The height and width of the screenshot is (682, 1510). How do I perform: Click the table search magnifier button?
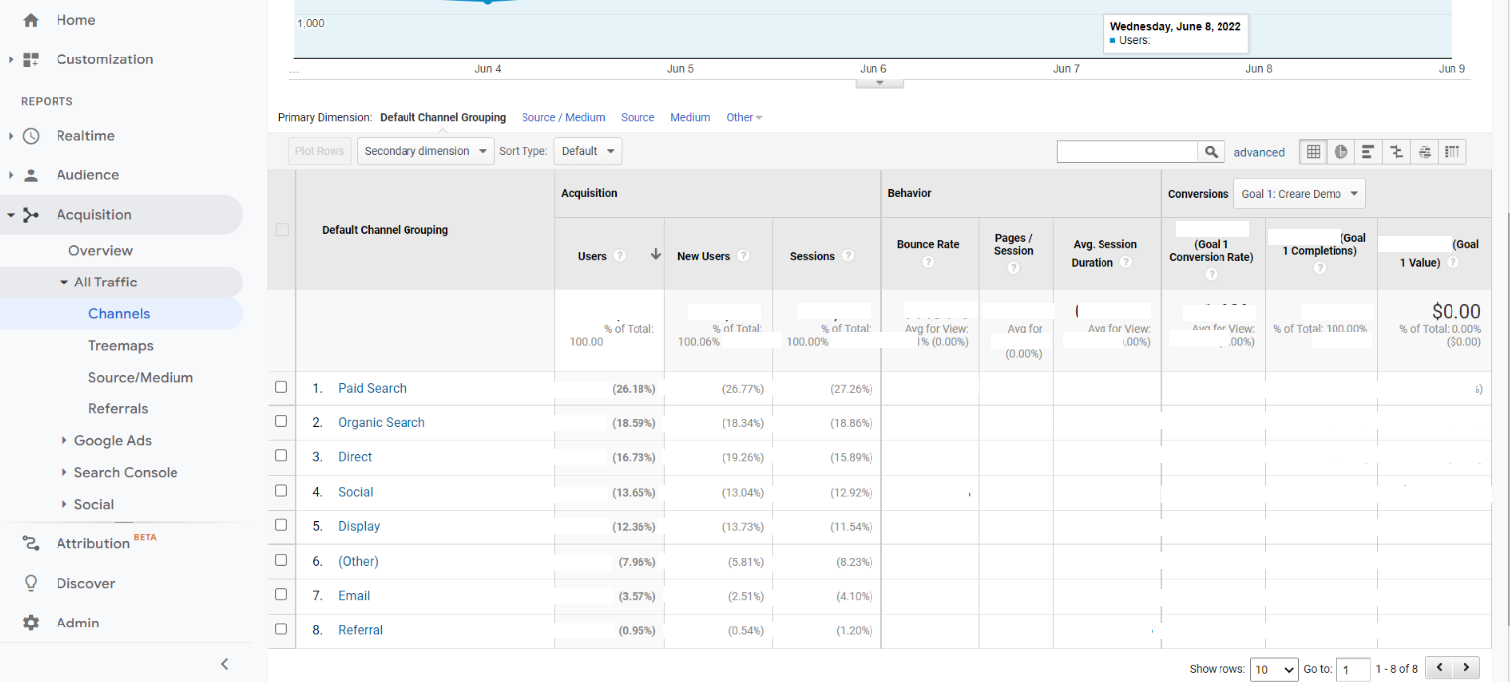1211,152
